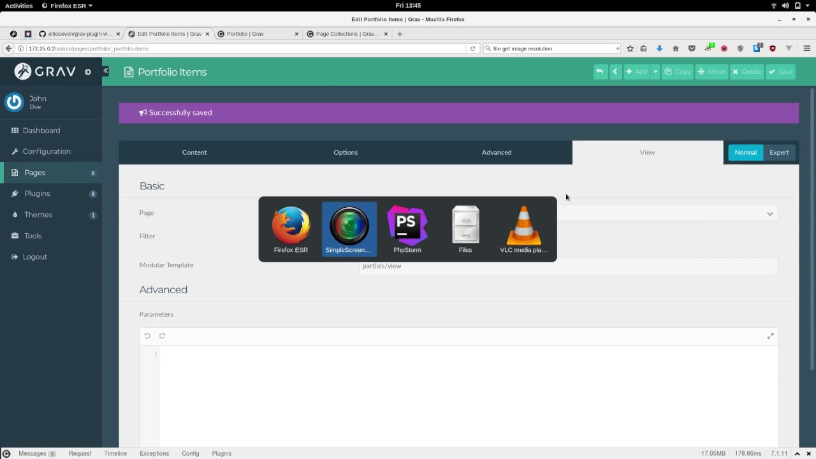Click the Copy page button
This screenshot has height=459, width=816.
(678, 71)
